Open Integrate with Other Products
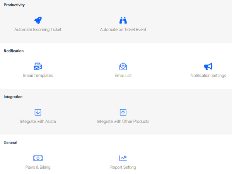Viewport: 232px width, 174px height. point(123,122)
